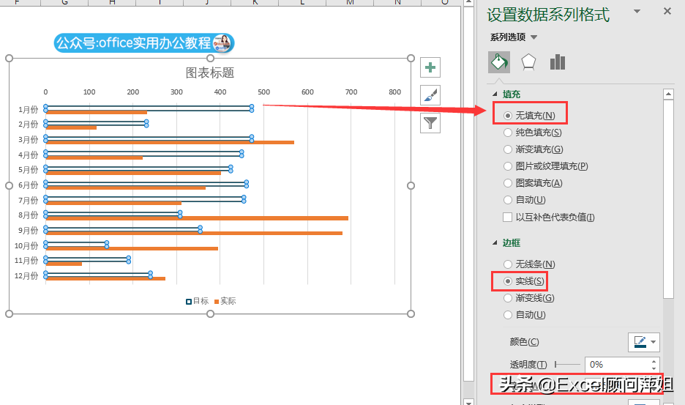The image size is (685, 405).
Task: Click the 透明度 percentage field
Action: (x=617, y=364)
